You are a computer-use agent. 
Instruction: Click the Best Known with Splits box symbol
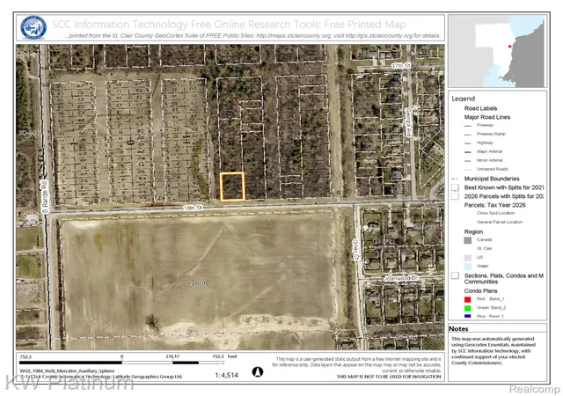pos(456,187)
